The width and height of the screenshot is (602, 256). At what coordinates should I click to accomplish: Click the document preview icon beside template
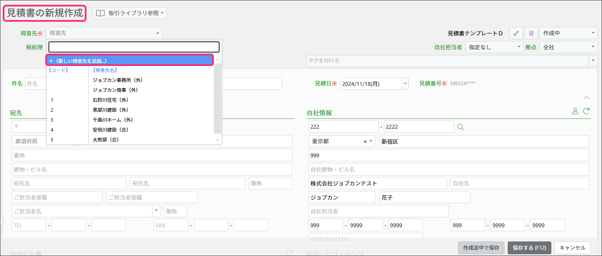531,33
